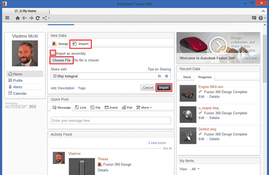Switch to the Progress tab in Recent Data
Image resolution: width=269 pixels, height=175 pixels.
click(205, 77)
